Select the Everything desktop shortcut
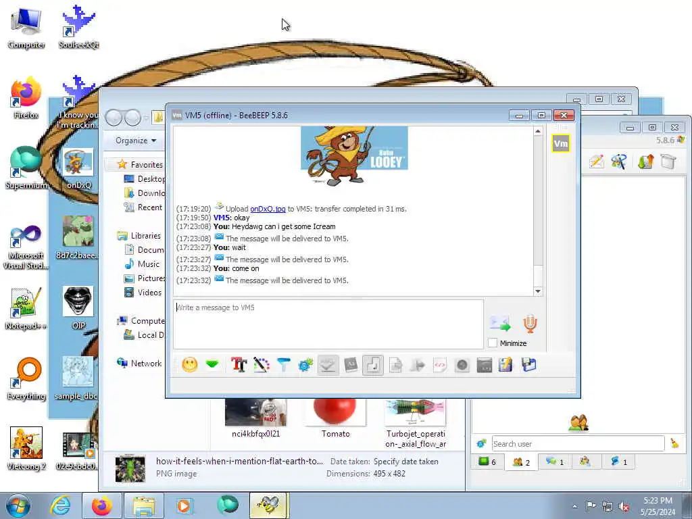This screenshot has width=692, height=519. click(x=26, y=378)
